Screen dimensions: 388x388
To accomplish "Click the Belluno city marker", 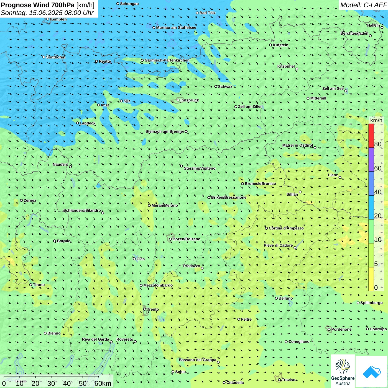I will [276, 298].
